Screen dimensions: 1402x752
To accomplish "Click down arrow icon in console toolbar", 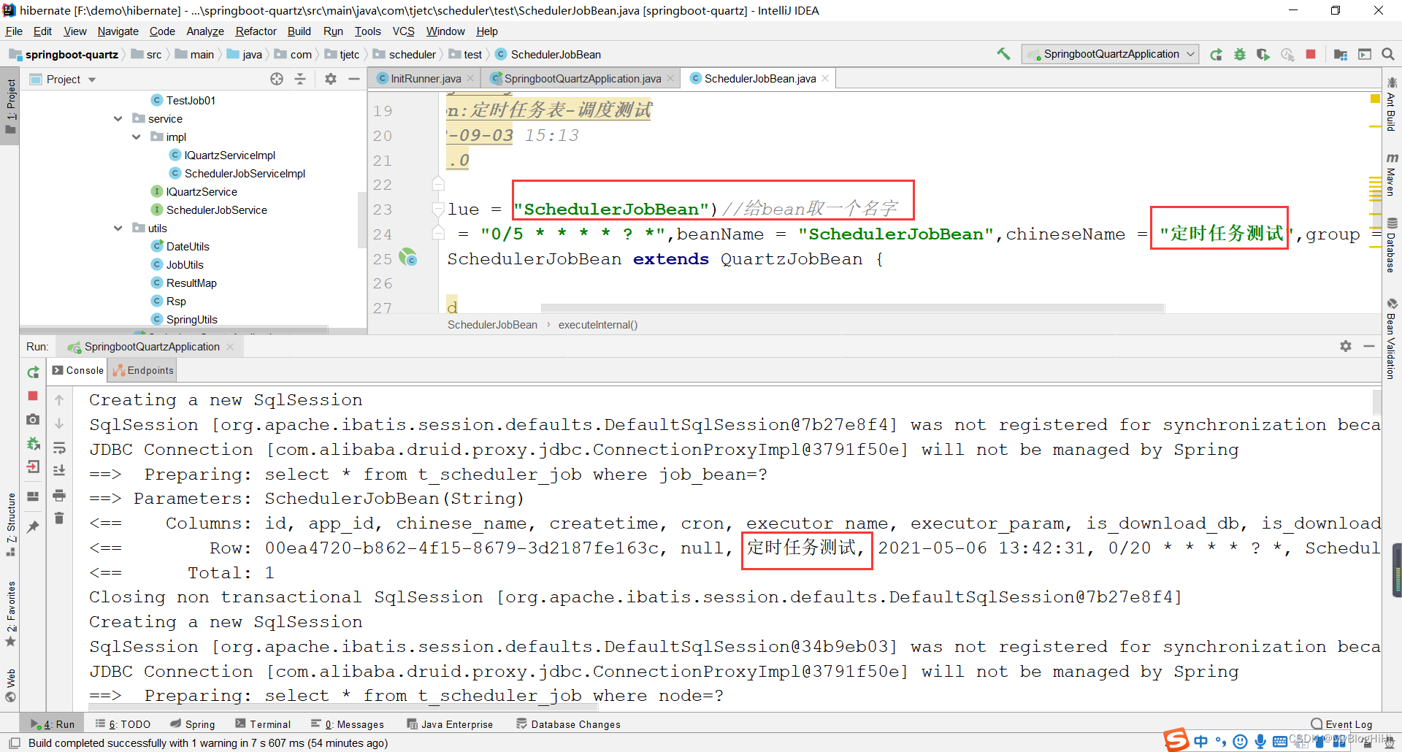I will [59, 423].
